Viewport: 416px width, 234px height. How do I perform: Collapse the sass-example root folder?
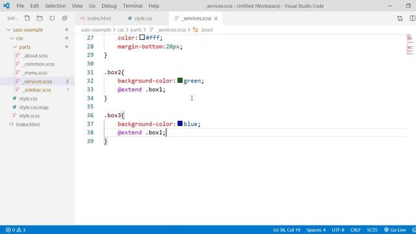tap(8, 30)
